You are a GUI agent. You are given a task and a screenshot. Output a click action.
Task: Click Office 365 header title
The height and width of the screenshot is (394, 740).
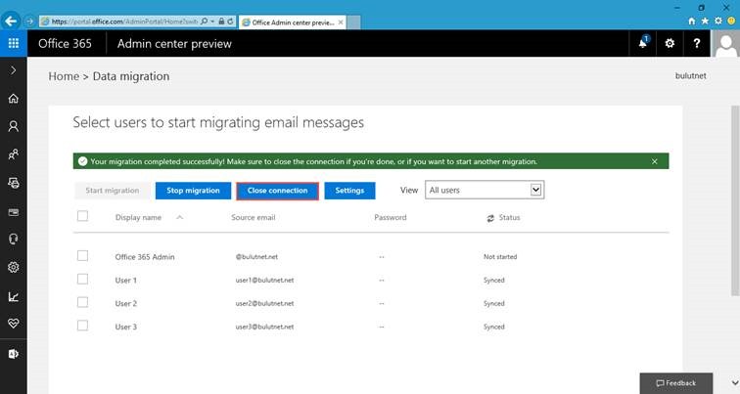(66, 43)
